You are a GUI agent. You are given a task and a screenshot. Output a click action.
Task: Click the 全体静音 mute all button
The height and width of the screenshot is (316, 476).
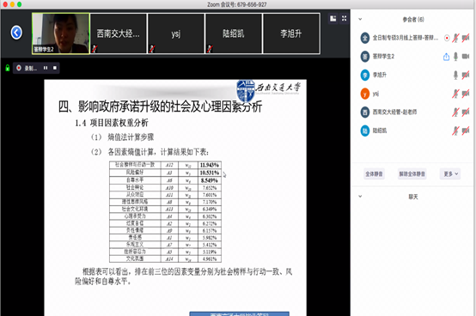click(x=374, y=173)
